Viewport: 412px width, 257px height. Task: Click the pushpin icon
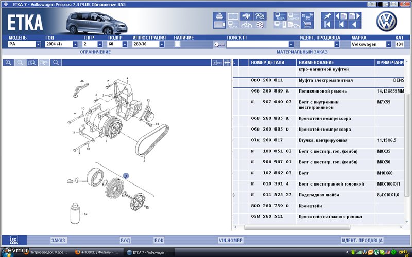click(x=328, y=16)
